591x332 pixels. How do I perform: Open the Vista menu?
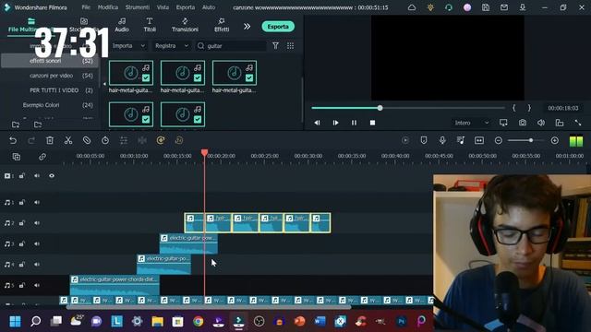[x=163, y=7]
